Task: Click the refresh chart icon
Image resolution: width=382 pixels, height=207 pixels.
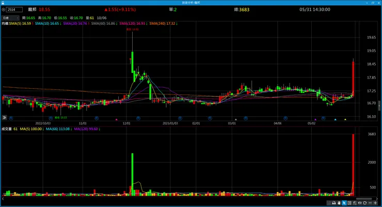Action: (364, 203)
